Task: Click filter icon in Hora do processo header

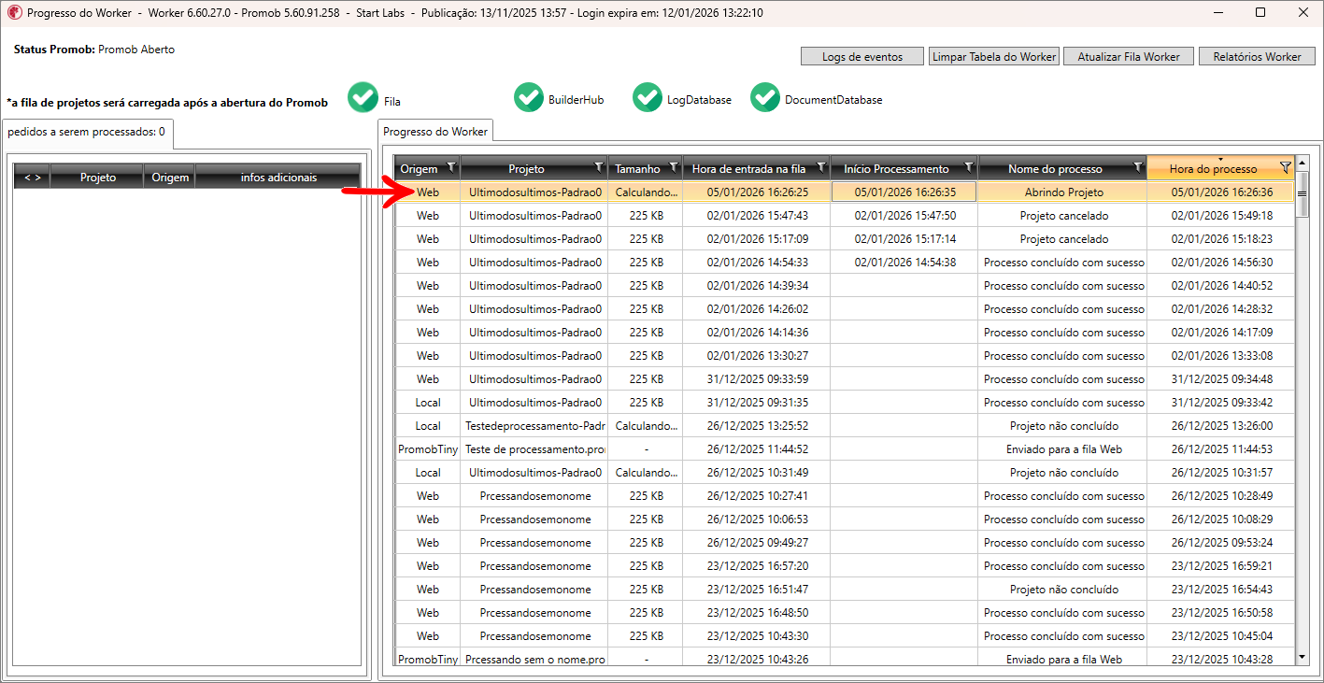Action: (1285, 167)
